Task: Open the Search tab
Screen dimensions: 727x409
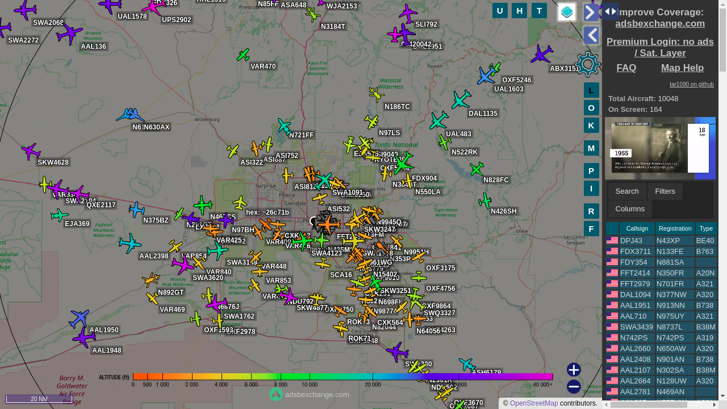Action: (x=627, y=191)
